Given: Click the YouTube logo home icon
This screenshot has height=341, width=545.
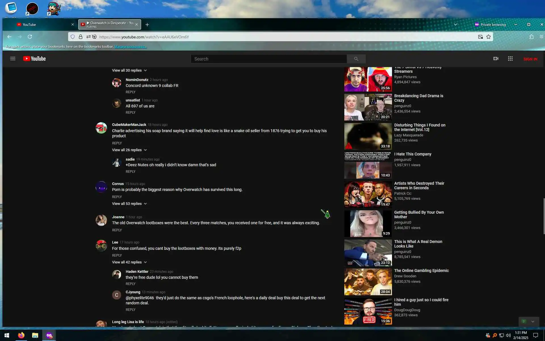Looking at the screenshot, I should [x=34, y=59].
